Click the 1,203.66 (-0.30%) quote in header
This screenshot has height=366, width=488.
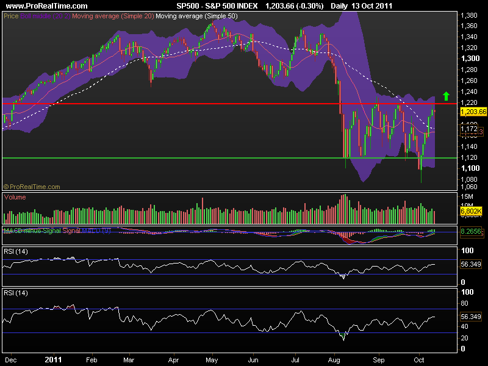pos(295,6)
